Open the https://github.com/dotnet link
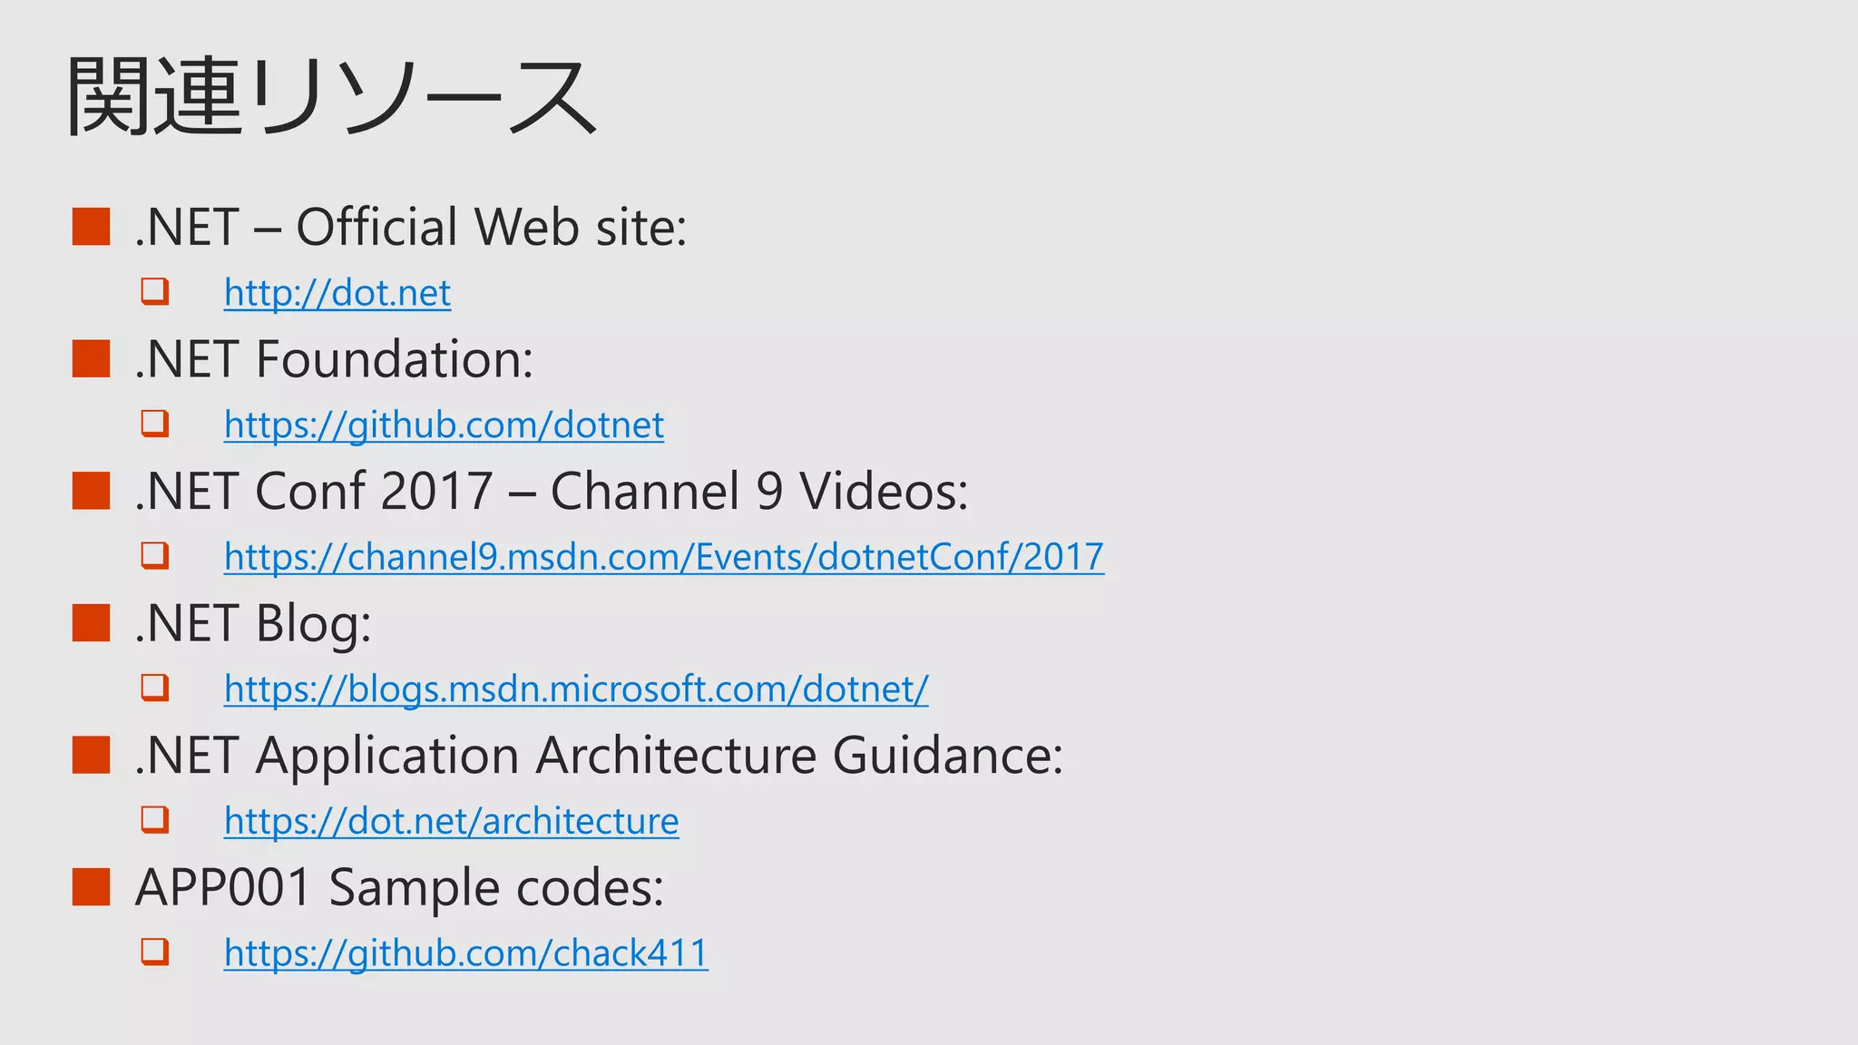Screen dimensions: 1858x1045 (x=444, y=425)
